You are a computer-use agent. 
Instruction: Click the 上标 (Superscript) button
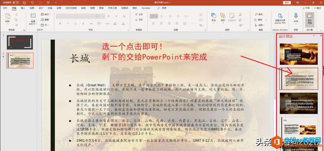139,15
